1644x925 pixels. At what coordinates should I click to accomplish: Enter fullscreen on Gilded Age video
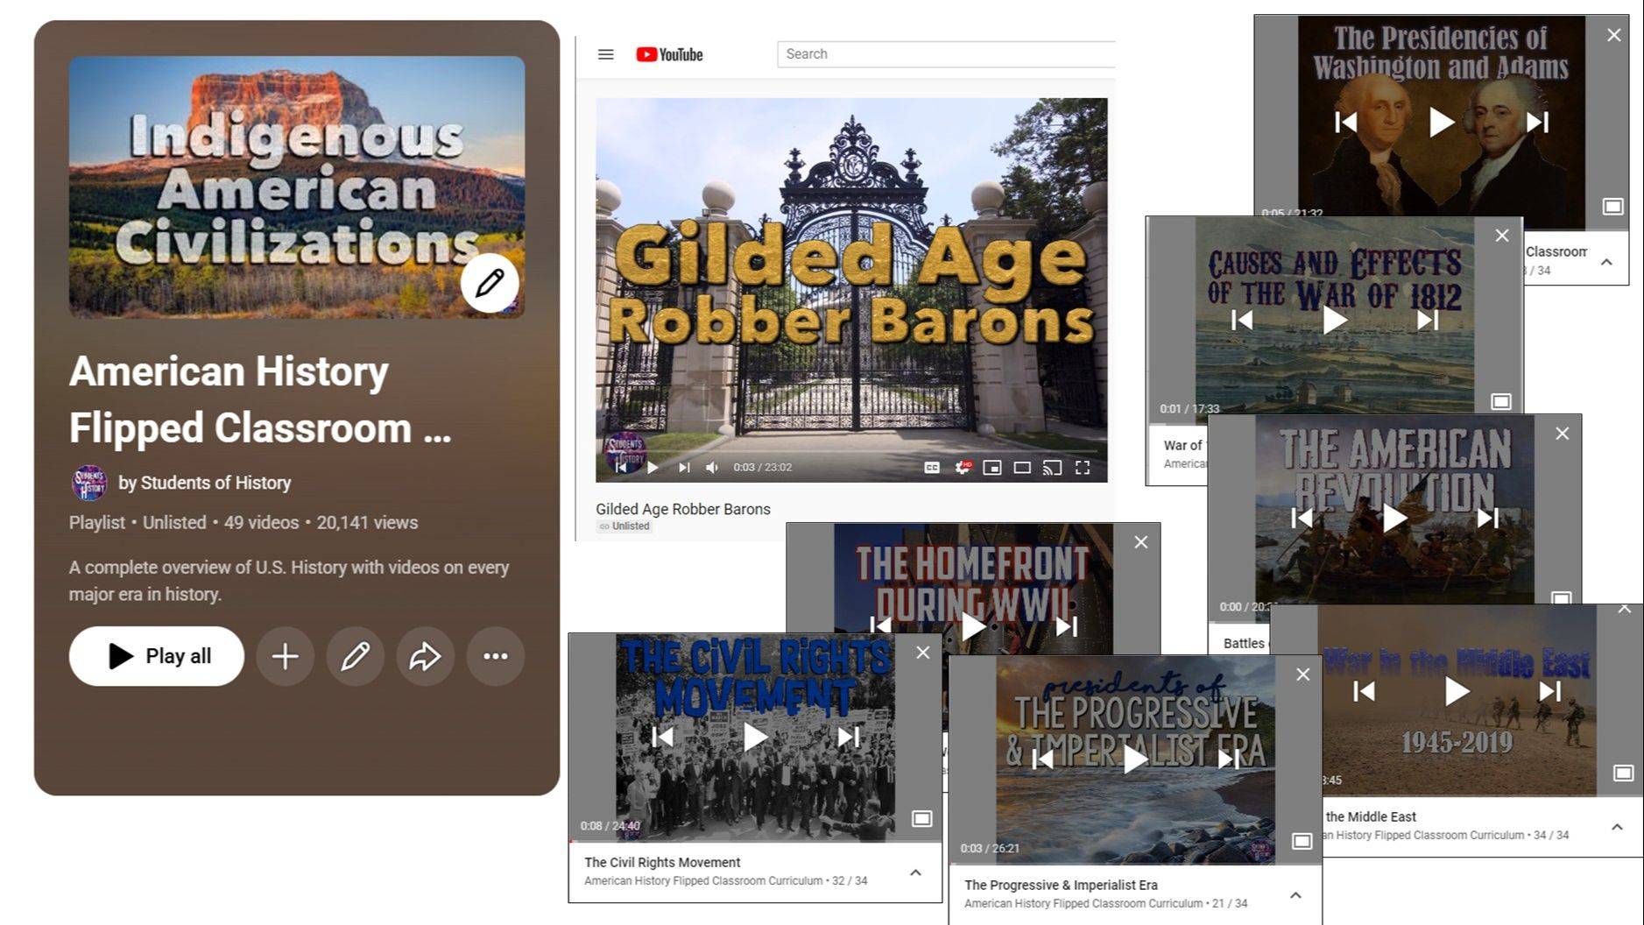tap(1083, 468)
